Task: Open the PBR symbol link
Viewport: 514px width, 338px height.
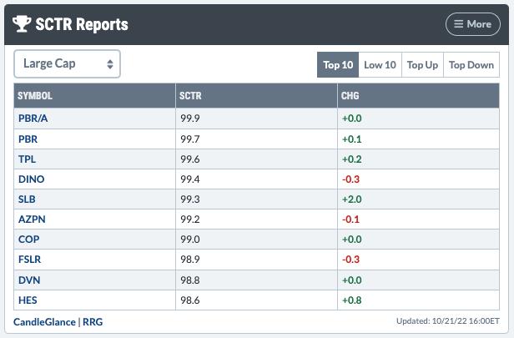Action: 27,138
